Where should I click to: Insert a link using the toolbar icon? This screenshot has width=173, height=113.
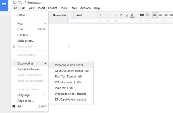tap(142, 15)
